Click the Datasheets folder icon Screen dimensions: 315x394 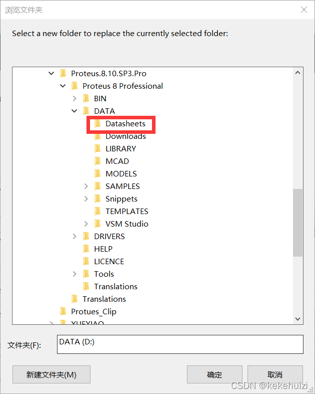[x=97, y=123]
